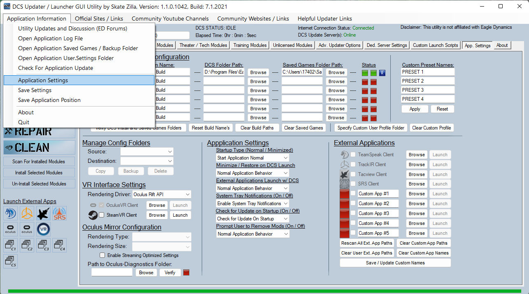Enable the SRS Client checkbox
The width and height of the screenshot is (529, 294).
[x=353, y=184]
